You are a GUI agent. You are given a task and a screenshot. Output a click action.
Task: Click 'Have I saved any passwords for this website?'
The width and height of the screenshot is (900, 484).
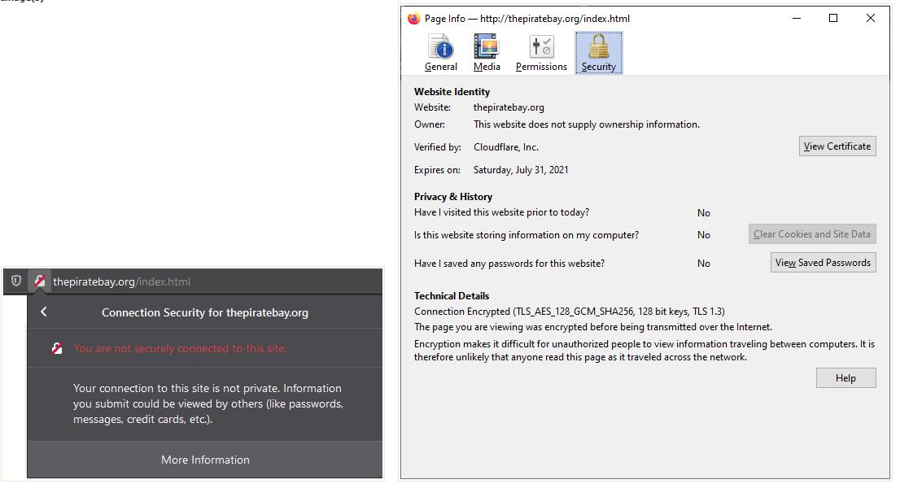click(x=509, y=264)
